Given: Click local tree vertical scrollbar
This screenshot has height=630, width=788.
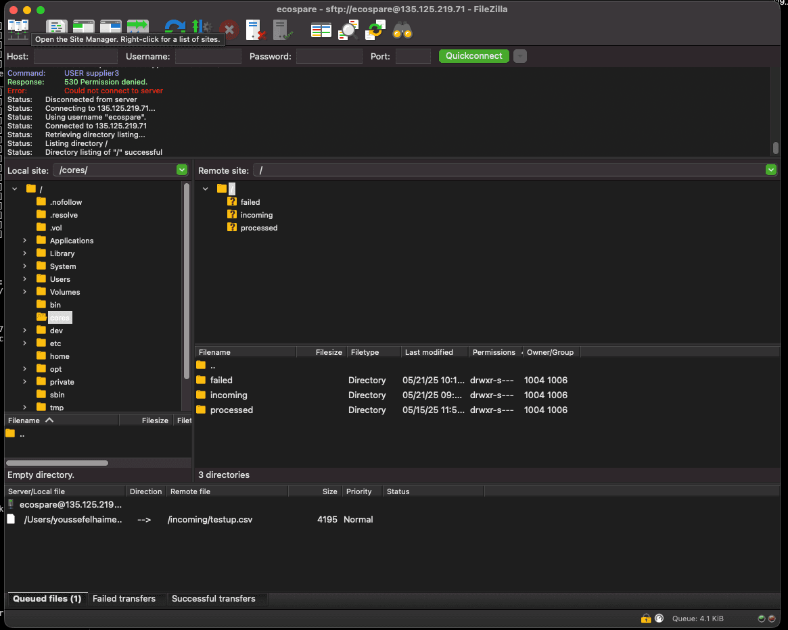Looking at the screenshot, I should pos(187,281).
